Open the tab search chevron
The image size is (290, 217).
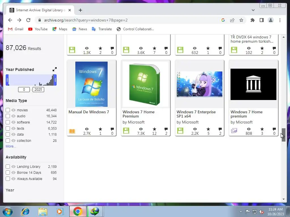[x=253, y=10]
